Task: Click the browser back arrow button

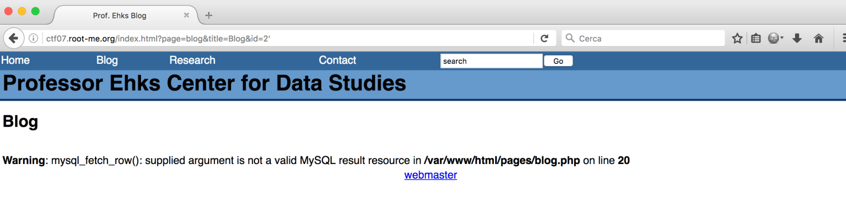Action: tap(13, 38)
